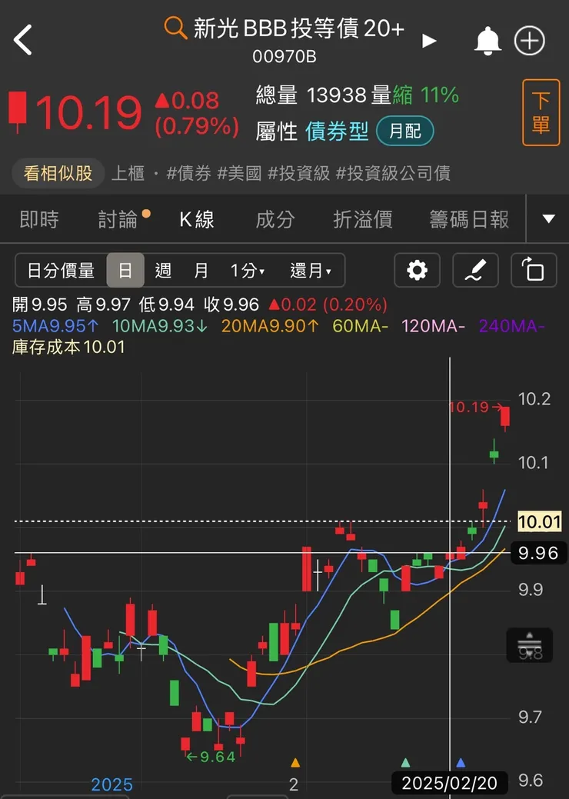569x799 pixels.
Task: Tap the 債券型 attribute text
Action: [337, 132]
